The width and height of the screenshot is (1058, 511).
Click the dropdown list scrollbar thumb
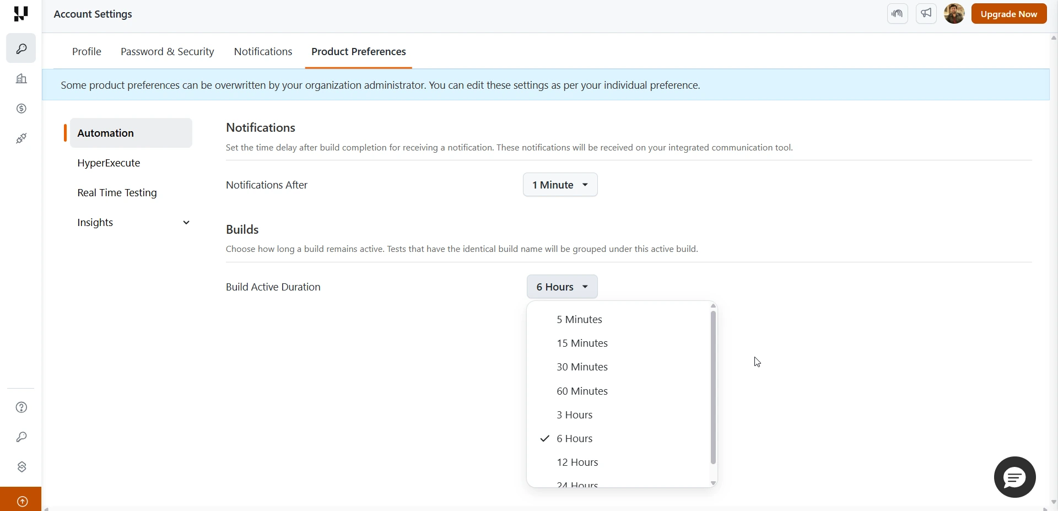pyautogui.click(x=713, y=388)
